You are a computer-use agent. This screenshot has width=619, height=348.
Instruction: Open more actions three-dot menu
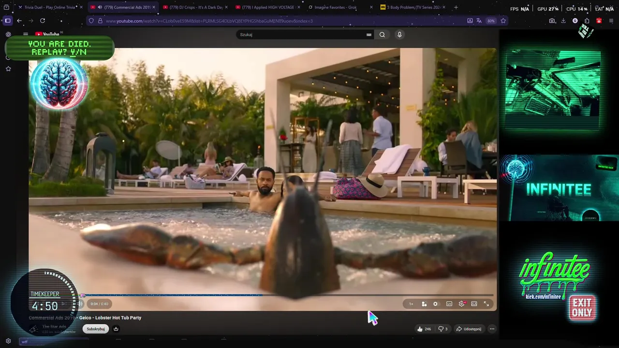click(492, 329)
